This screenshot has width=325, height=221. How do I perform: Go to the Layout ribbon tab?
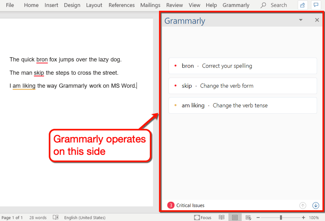point(94,5)
